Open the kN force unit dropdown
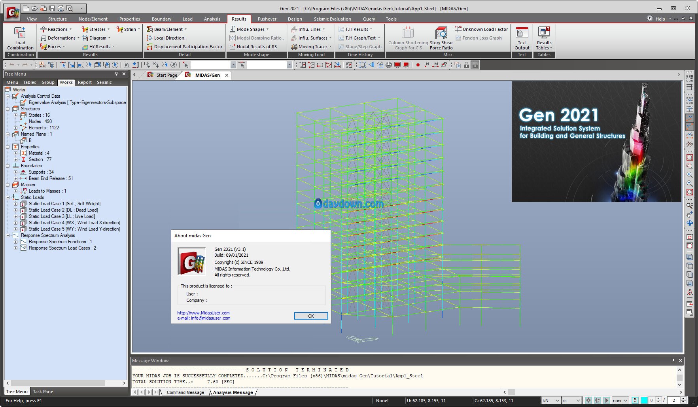This screenshot has width=698, height=407. 551,400
